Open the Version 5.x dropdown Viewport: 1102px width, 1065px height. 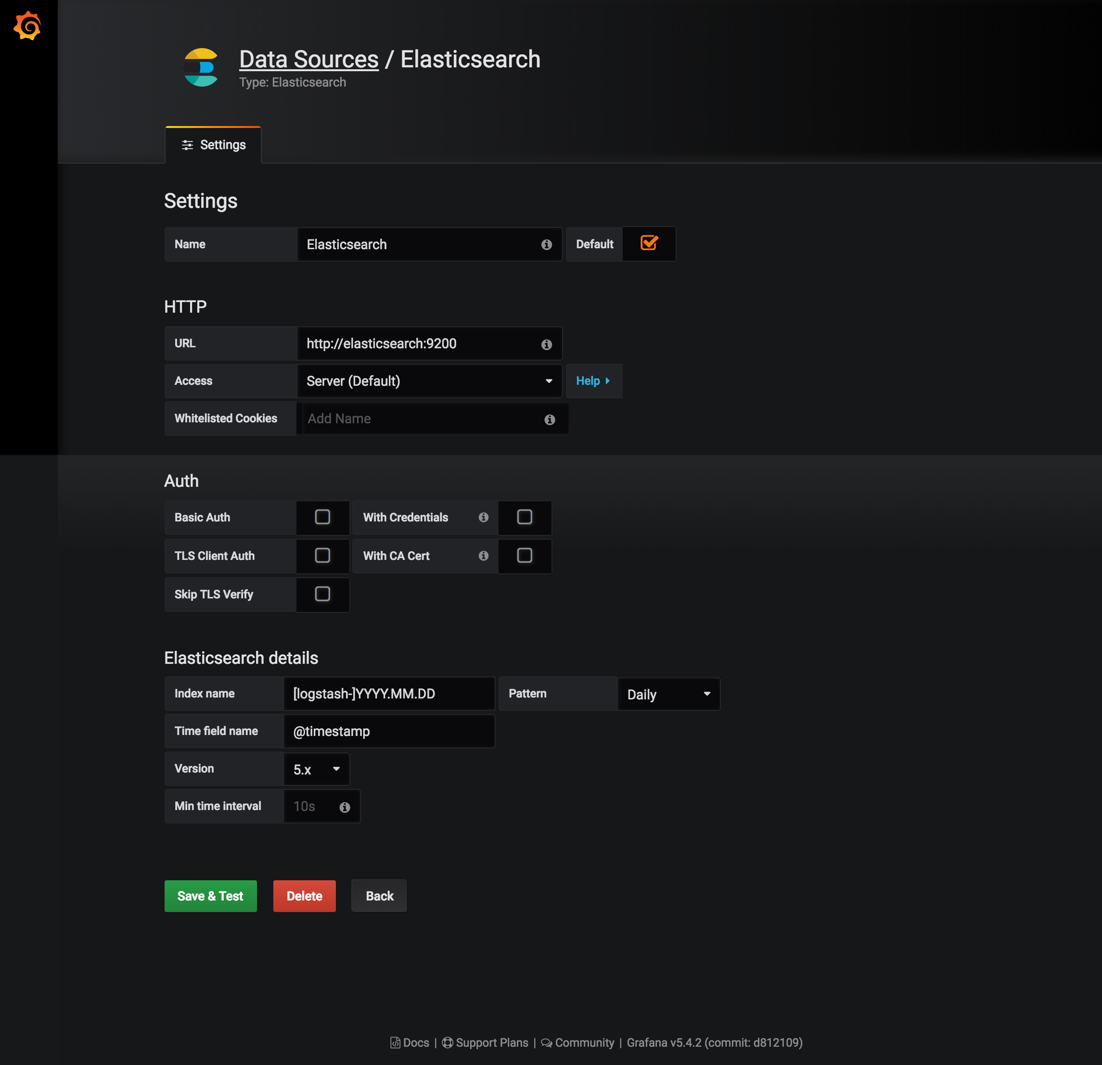tap(316, 769)
